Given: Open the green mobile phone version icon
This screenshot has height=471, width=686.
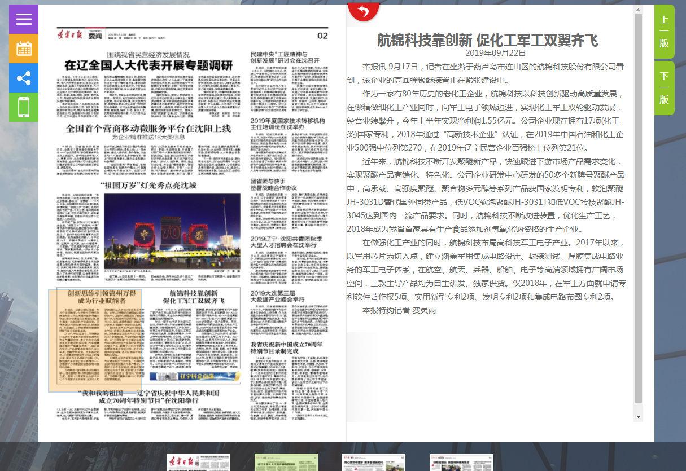Looking at the screenshot, I should pos(24,107).
